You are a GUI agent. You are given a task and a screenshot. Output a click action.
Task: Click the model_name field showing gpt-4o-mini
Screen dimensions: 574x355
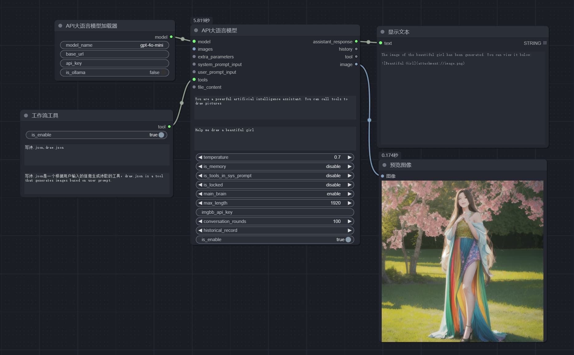coord(114,45)
